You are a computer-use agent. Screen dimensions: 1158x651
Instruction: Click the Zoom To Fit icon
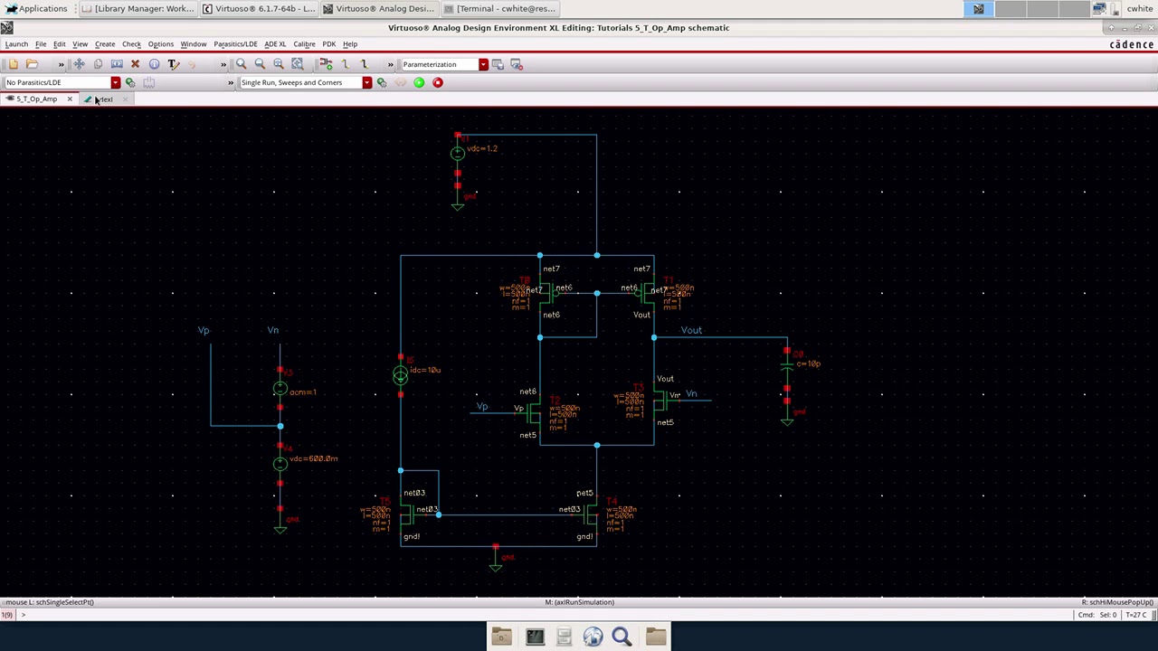297,64
